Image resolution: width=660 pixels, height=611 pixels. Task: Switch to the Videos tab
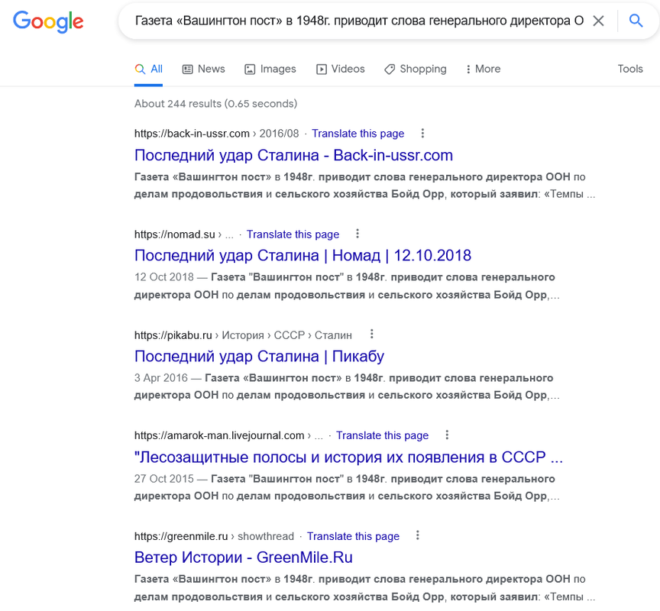(340, 69)
